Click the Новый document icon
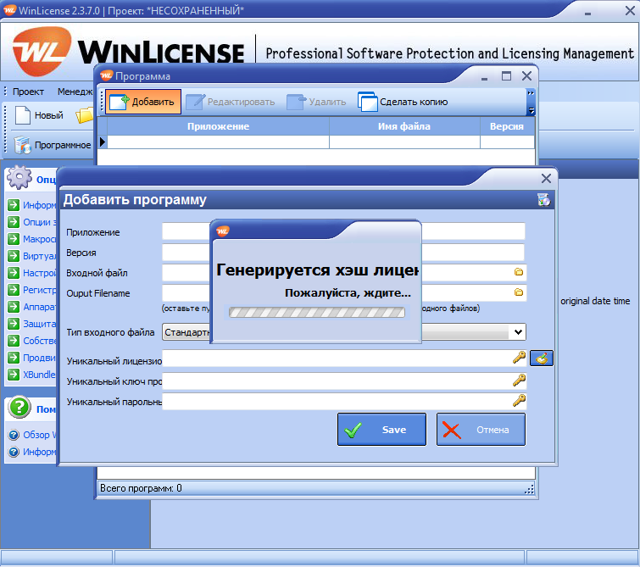Viewport: 640px width, 567px height. coord(23,115)
